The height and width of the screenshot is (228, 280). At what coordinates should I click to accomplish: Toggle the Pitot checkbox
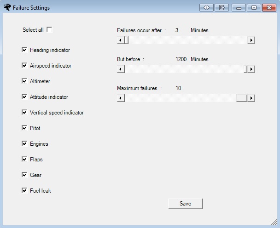(24, 128)
